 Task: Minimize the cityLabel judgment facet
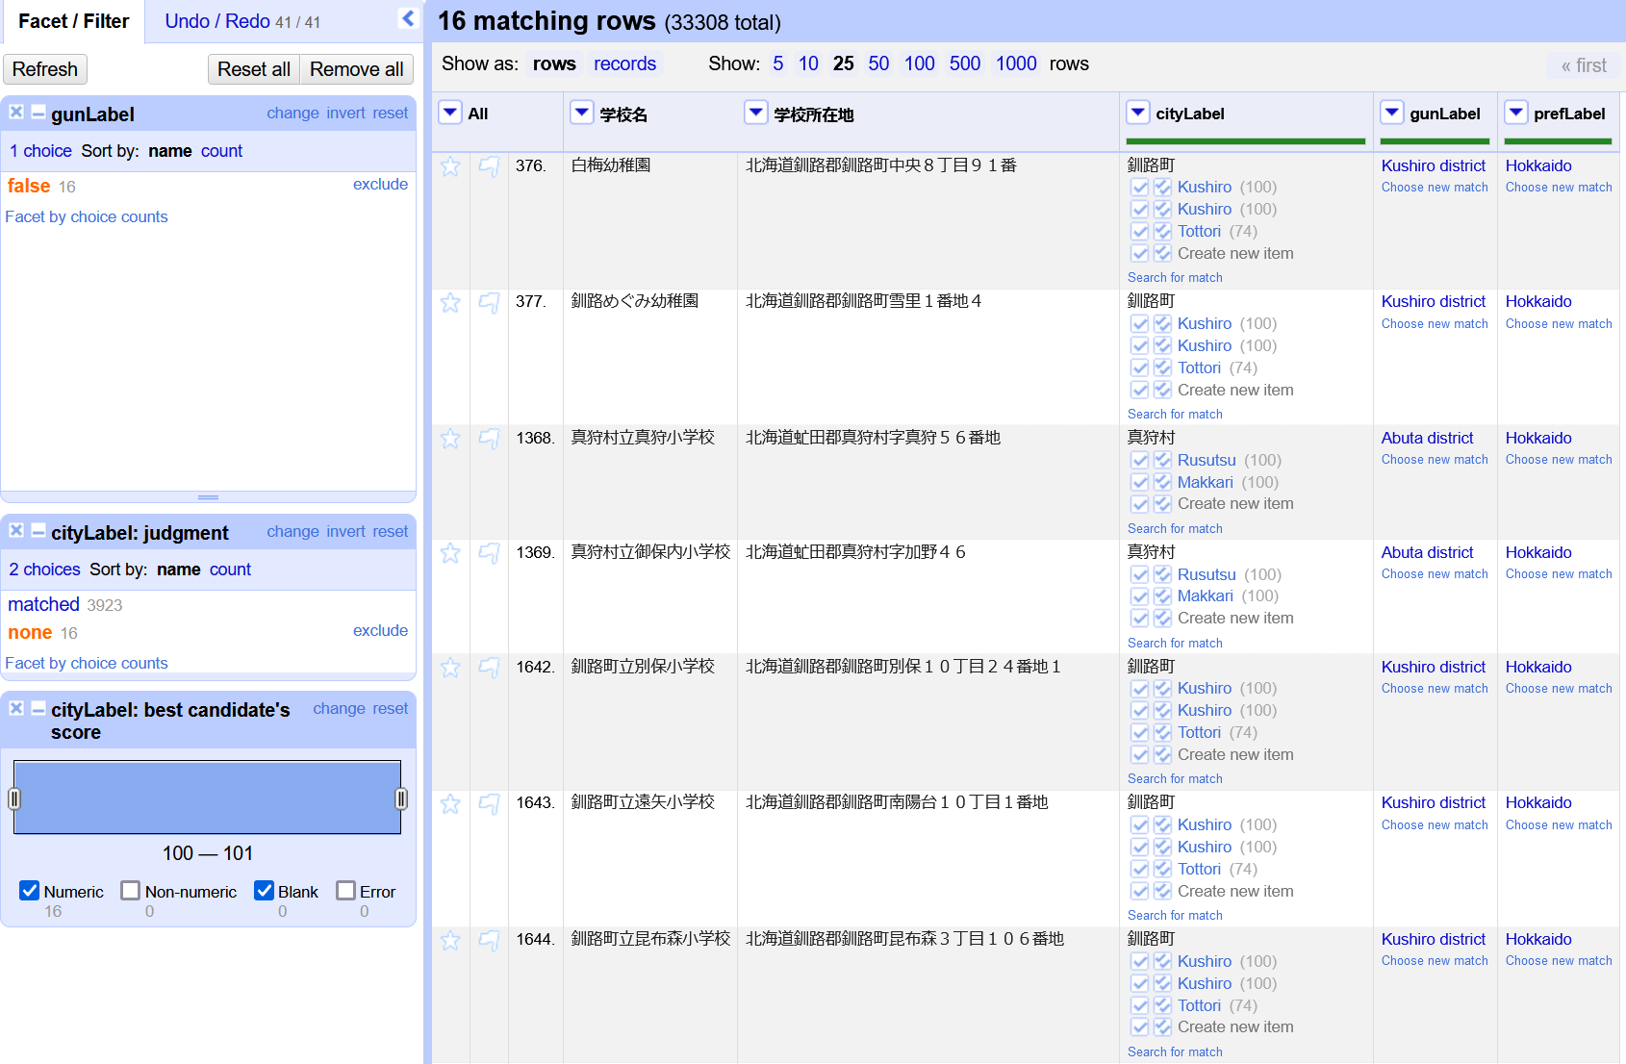pyautogui.click(x=38, y=531)
